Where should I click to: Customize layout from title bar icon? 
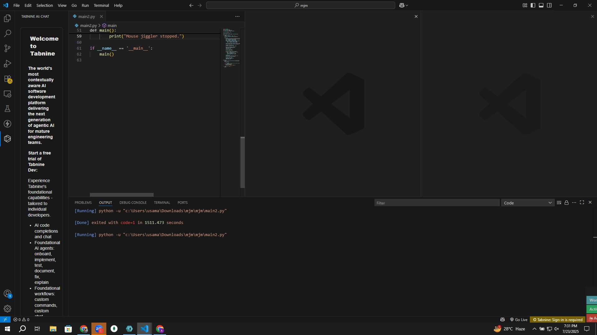click(x=525, y=5)
